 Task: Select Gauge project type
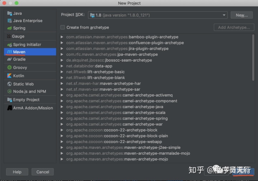[30, 36]
